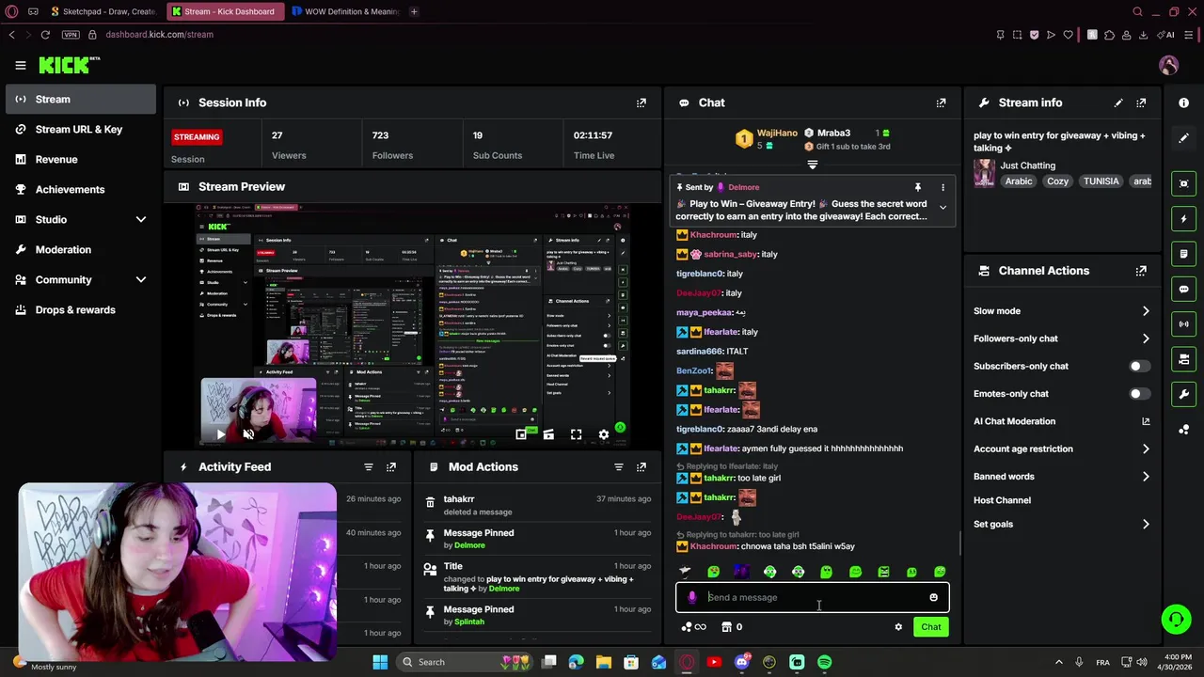Unpin the pinned chat message
This screenshot has height=677, width=1204.
pos(918,187)
